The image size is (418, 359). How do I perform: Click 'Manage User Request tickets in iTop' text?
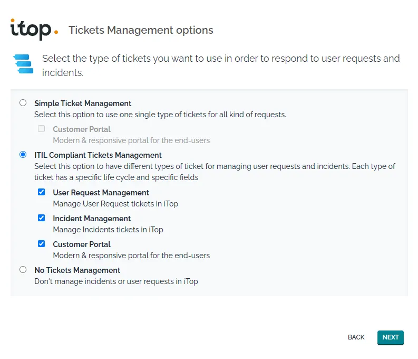115,204
